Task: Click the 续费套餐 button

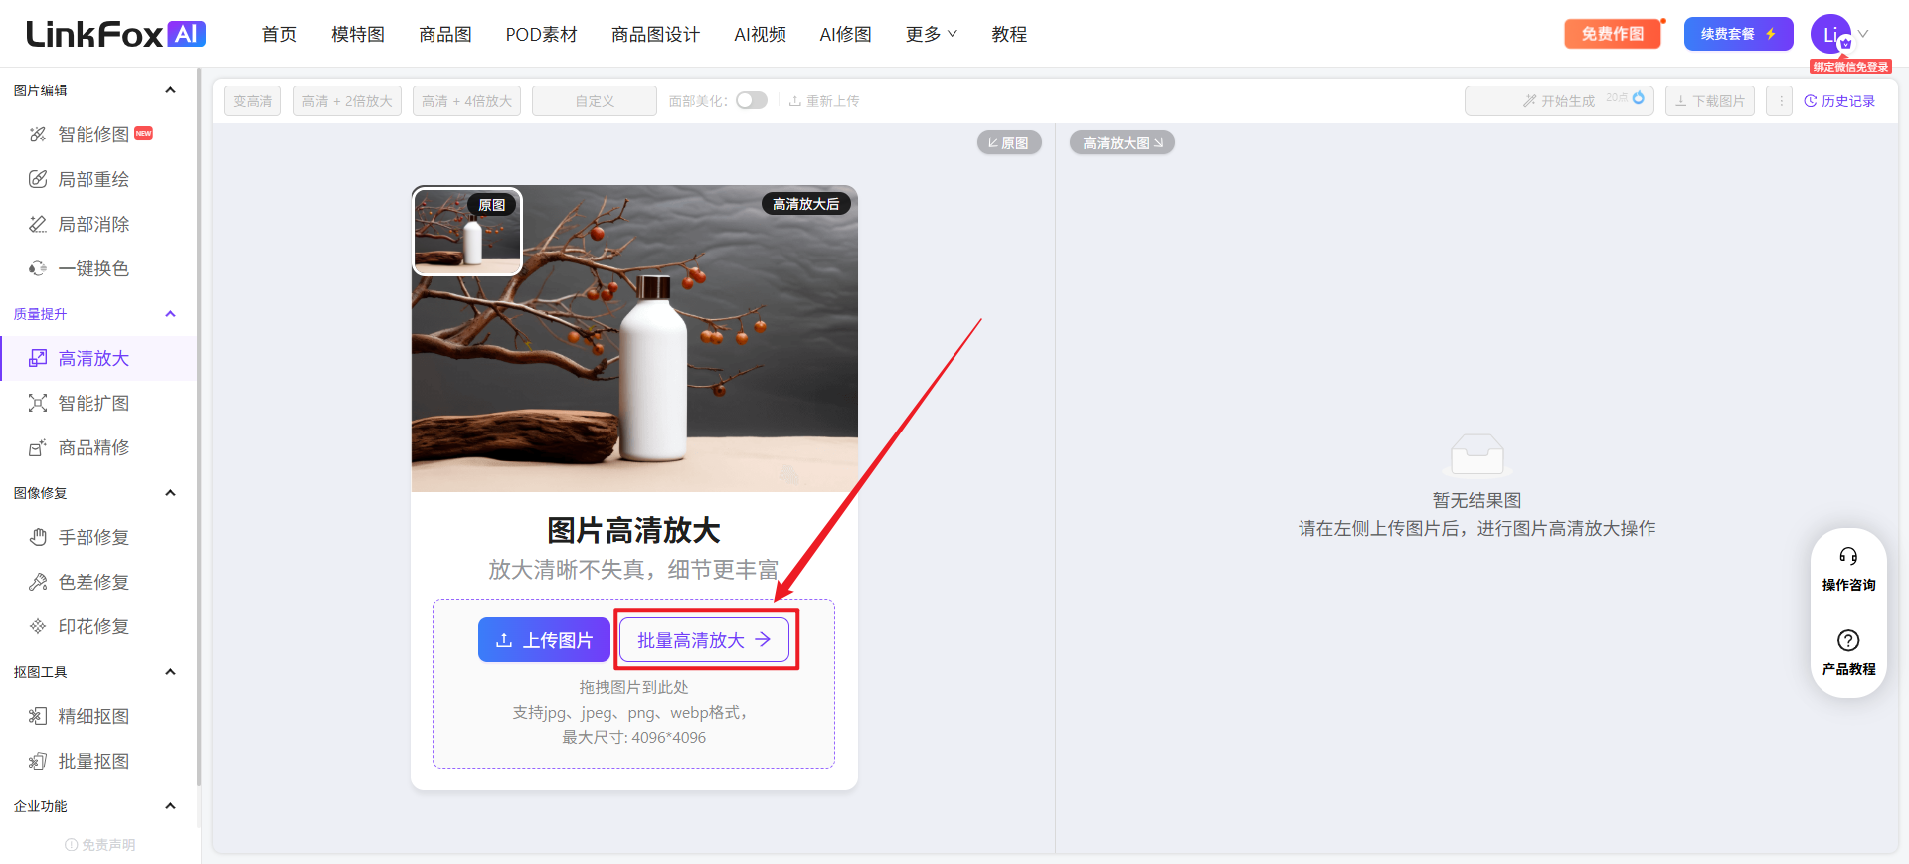Action: (x=1738, y=34)
